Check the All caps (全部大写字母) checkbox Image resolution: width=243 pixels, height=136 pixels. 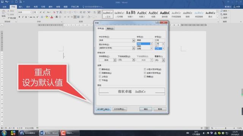point(145,73)
